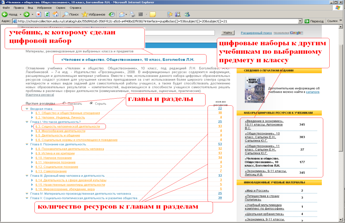345x223 pixels.
Task: Open Расширенный поиск link
Action: (x=256, y=33)
